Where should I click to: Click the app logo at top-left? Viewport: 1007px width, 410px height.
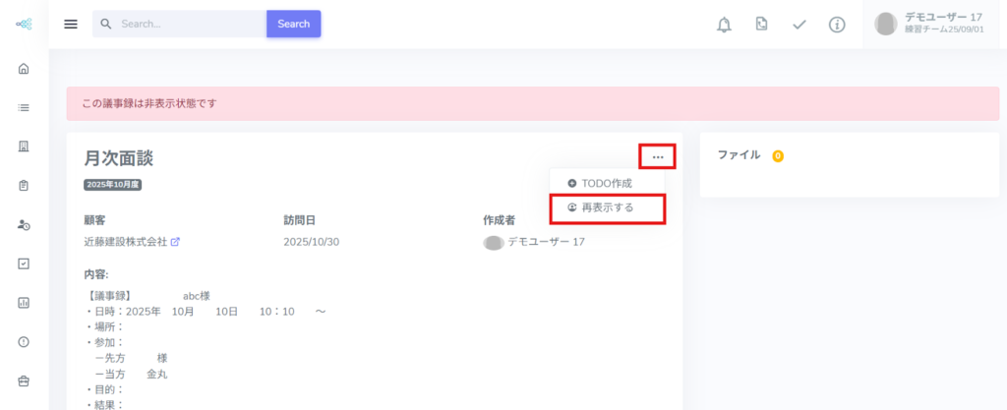(x=24, y=24)
